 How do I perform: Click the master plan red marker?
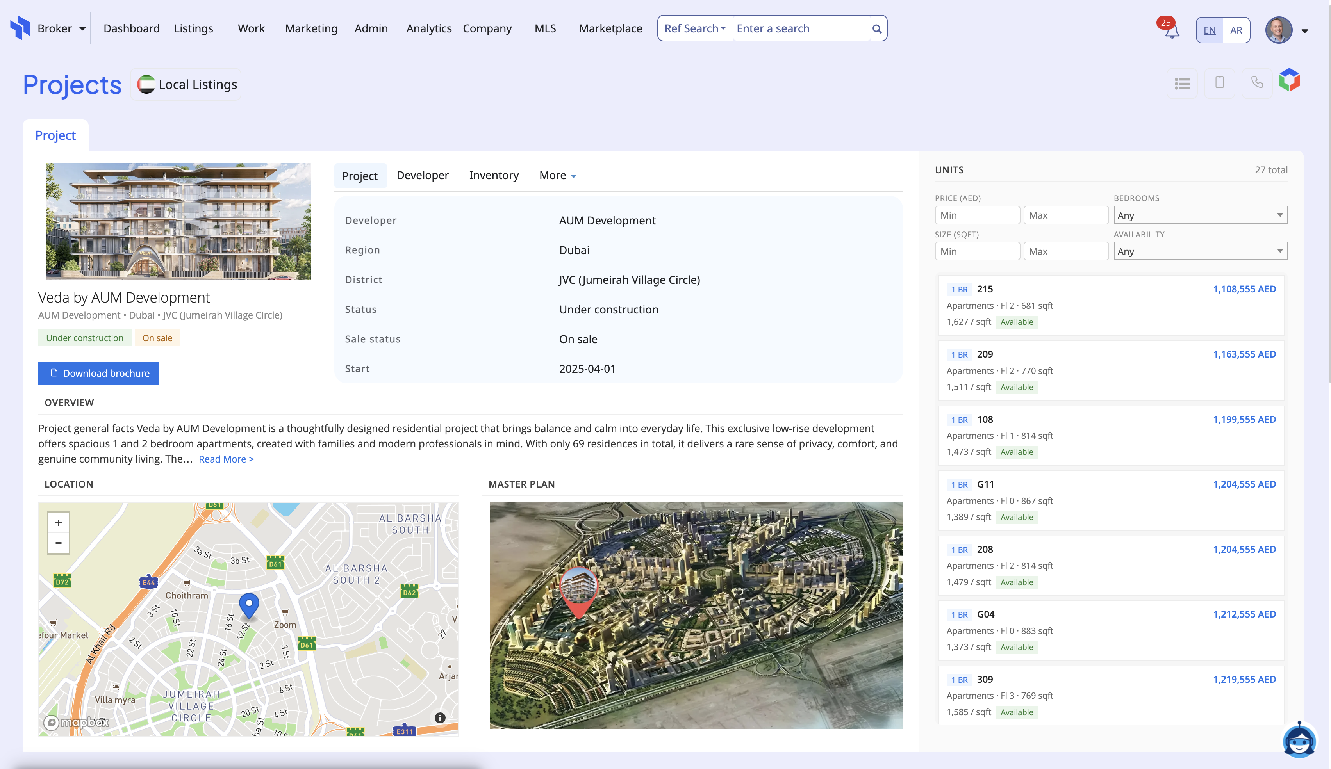click(579, 592)
